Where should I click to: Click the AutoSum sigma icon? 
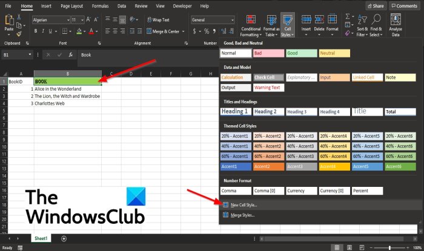348,16
